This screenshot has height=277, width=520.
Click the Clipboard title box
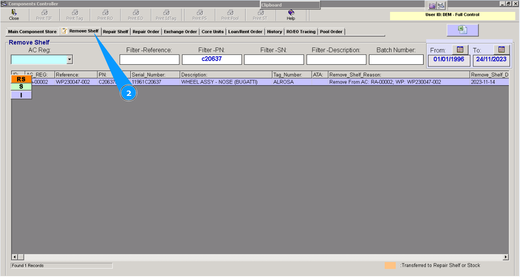(x=290, y=5)
